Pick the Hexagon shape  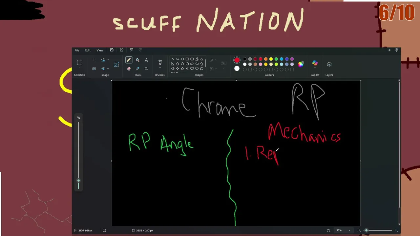click(x=187, y=64)
